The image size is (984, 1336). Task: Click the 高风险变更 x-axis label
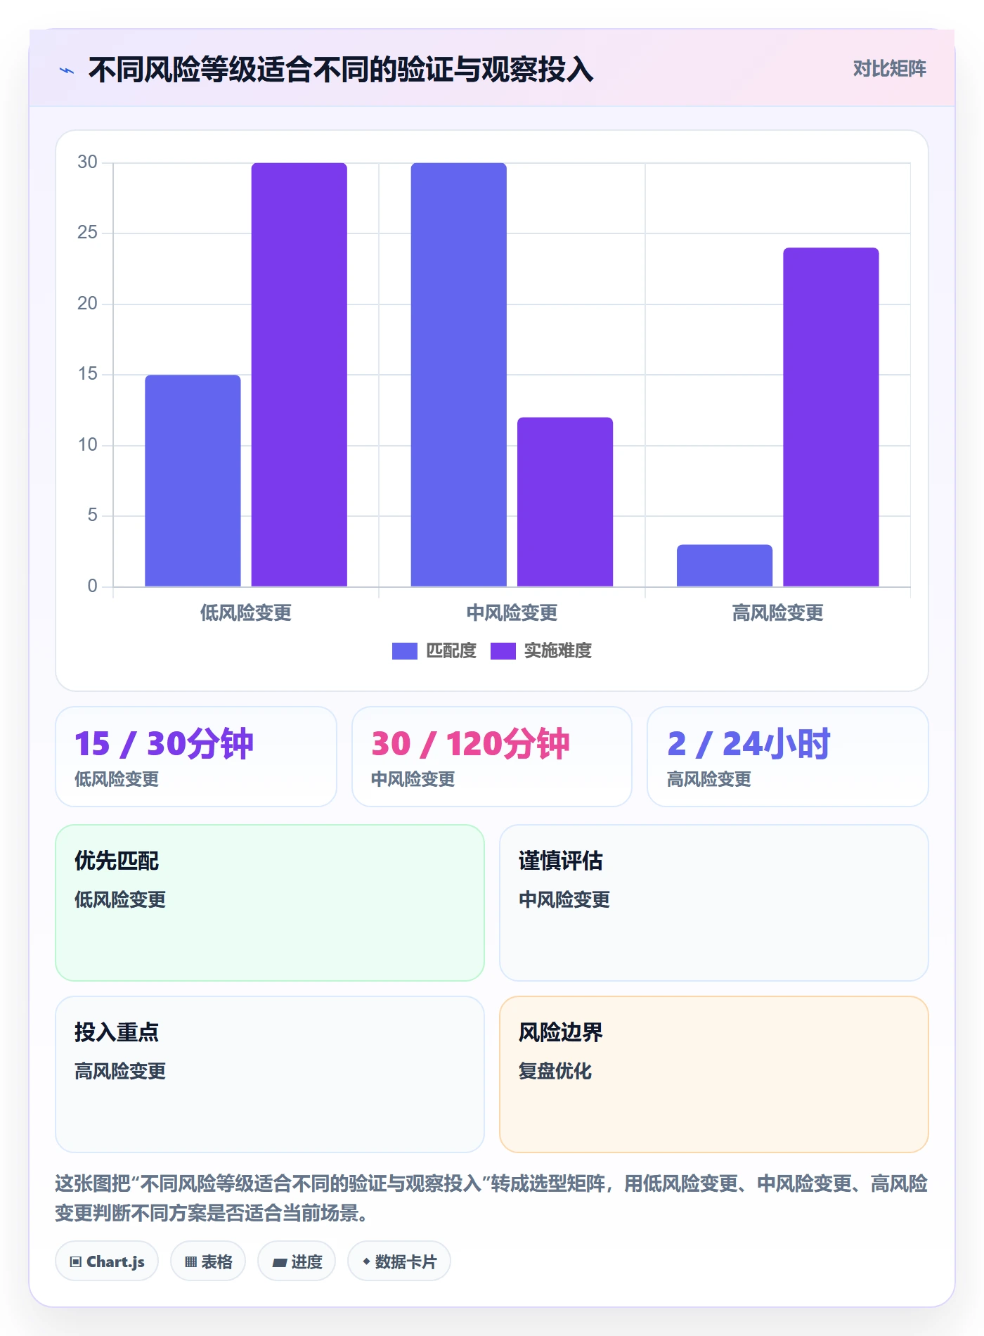click(778, 613)
